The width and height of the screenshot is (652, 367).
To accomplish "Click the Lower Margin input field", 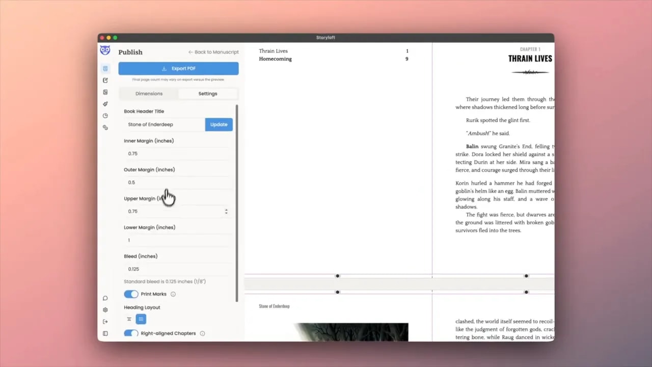I will (178, 240).
